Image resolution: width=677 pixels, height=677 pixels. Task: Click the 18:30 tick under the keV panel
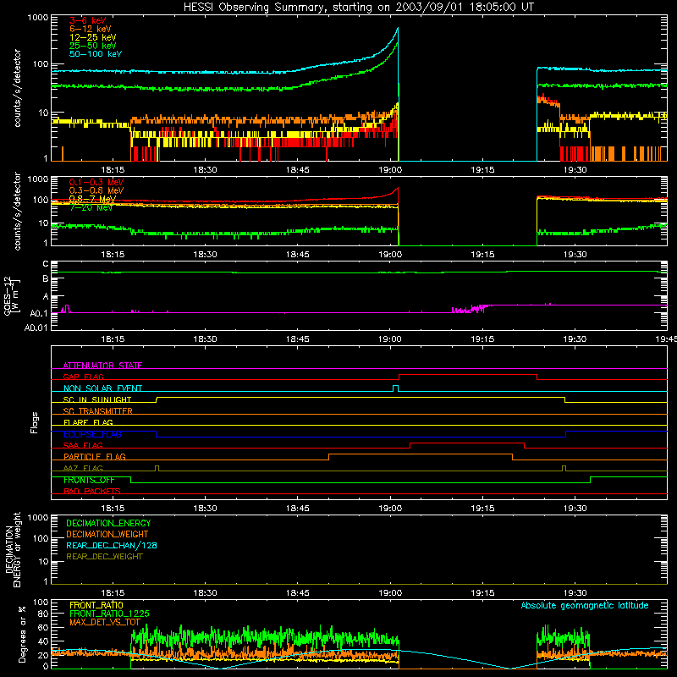coord(205,170)
